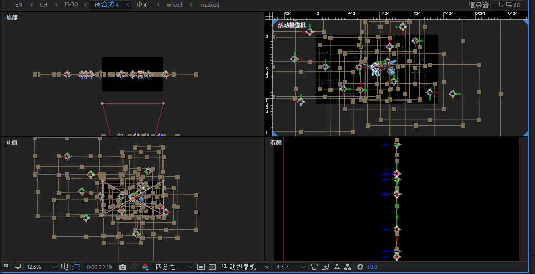The height and width of the screenshot is (274, 535).
Task: Open the RGB channel color management button
Action: [x=145, y=267]
